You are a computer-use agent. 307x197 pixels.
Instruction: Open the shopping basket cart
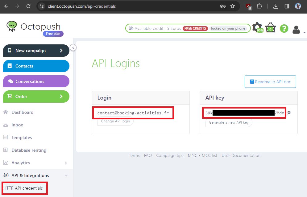pyautogui.click(x=271, y=27)
